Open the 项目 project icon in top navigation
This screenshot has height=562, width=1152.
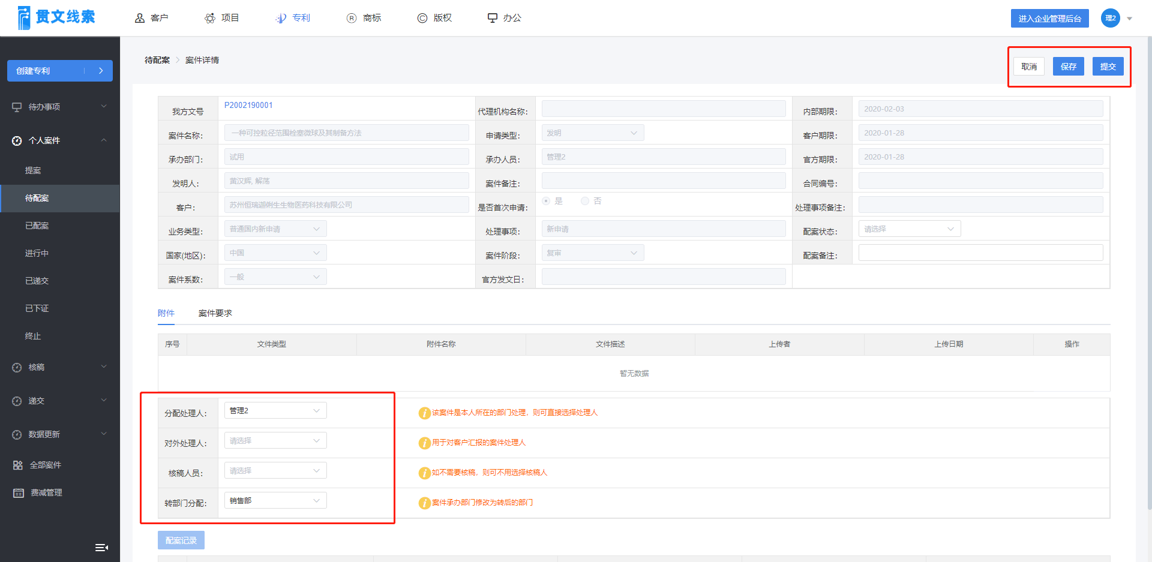[x=210, y=18]
